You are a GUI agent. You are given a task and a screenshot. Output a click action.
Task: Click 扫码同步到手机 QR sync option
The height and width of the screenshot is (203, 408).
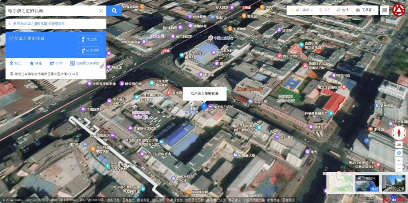pos(85,63)
